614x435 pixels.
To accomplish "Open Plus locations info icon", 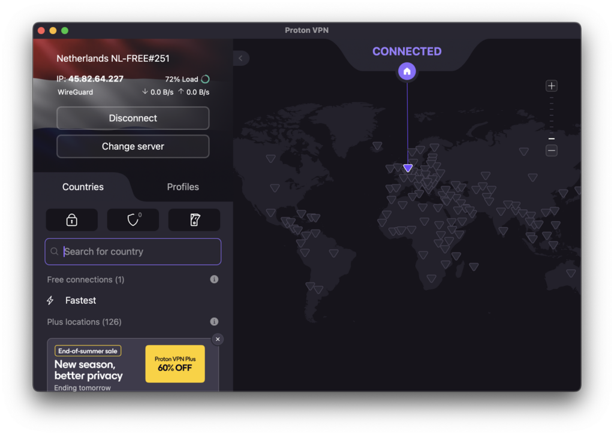I will pyautogui.click(x=214, y=322).
